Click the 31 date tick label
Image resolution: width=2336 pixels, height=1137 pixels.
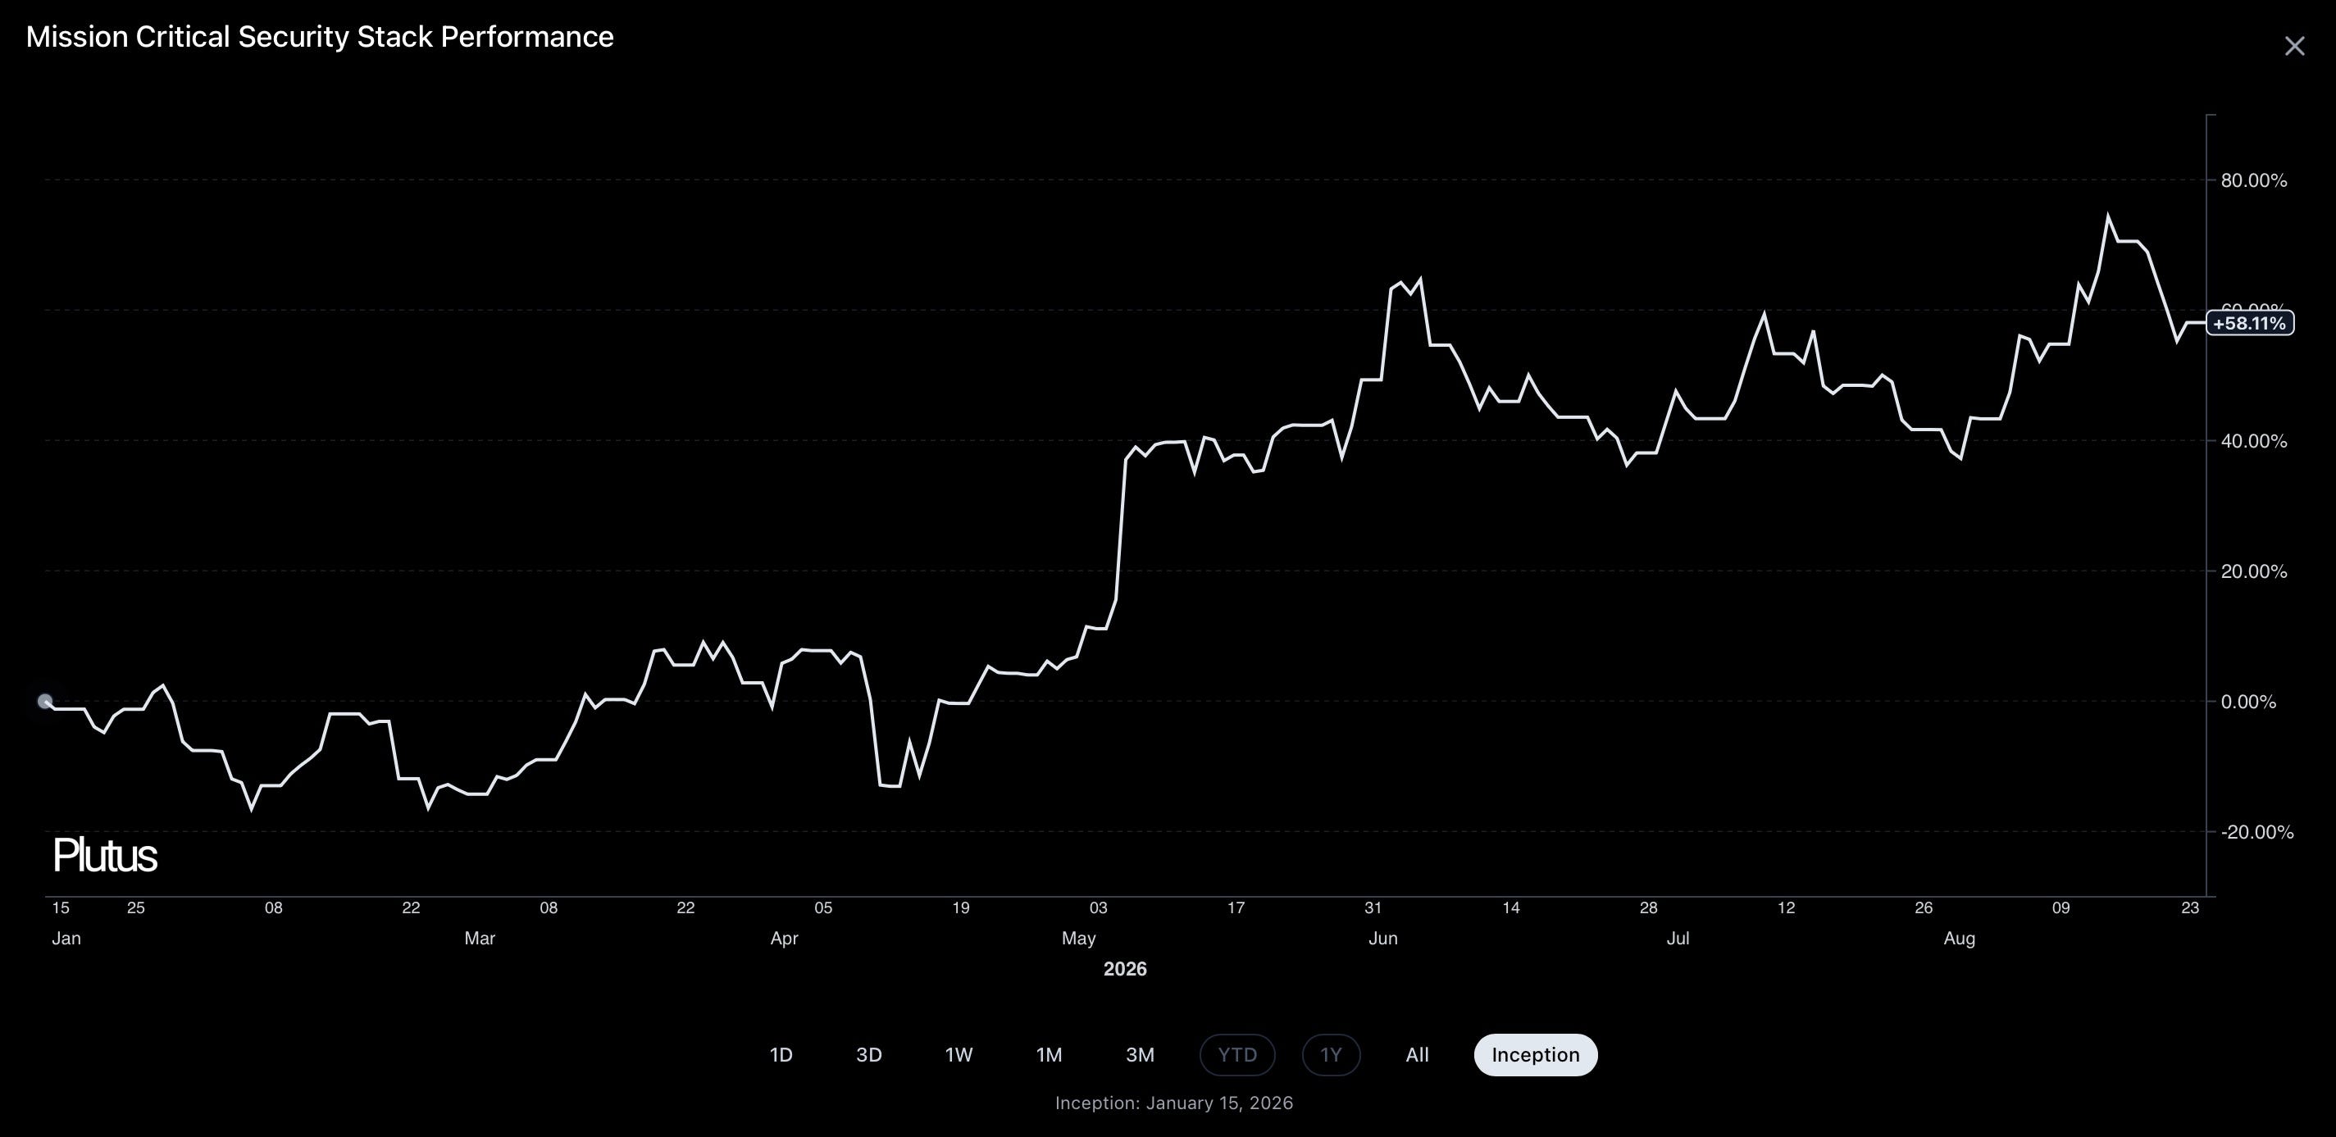pos(1373,907)
